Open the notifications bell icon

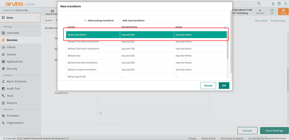point(273,4)
